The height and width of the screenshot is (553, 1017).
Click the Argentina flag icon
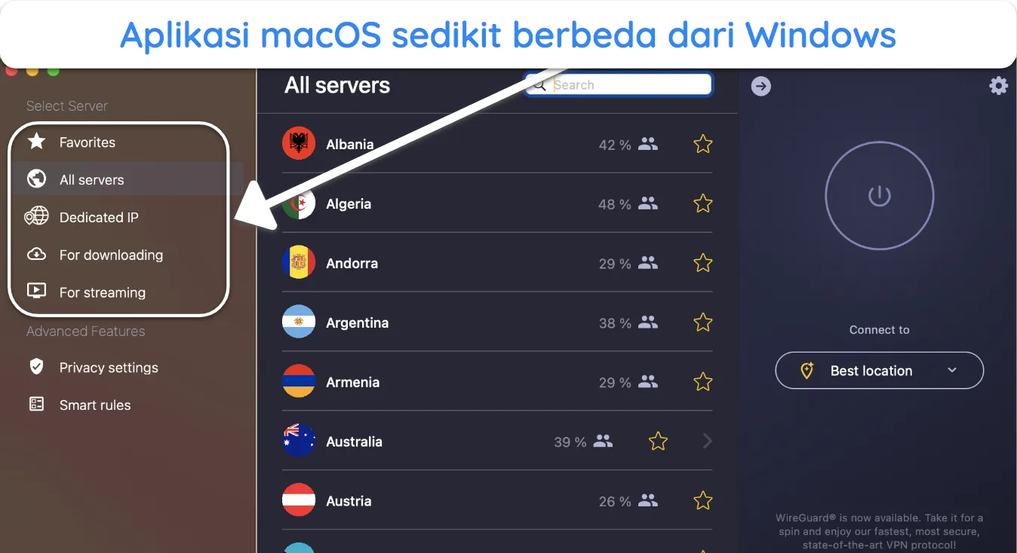pyautogui.click(x=299, y=322)
